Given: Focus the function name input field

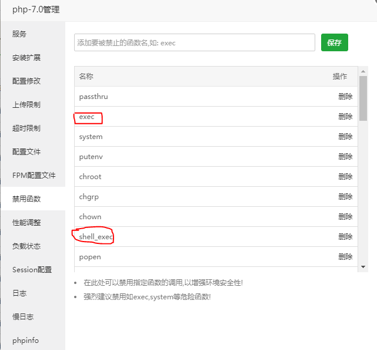Looking at the screenshot, I should click(x=194, y=42).
